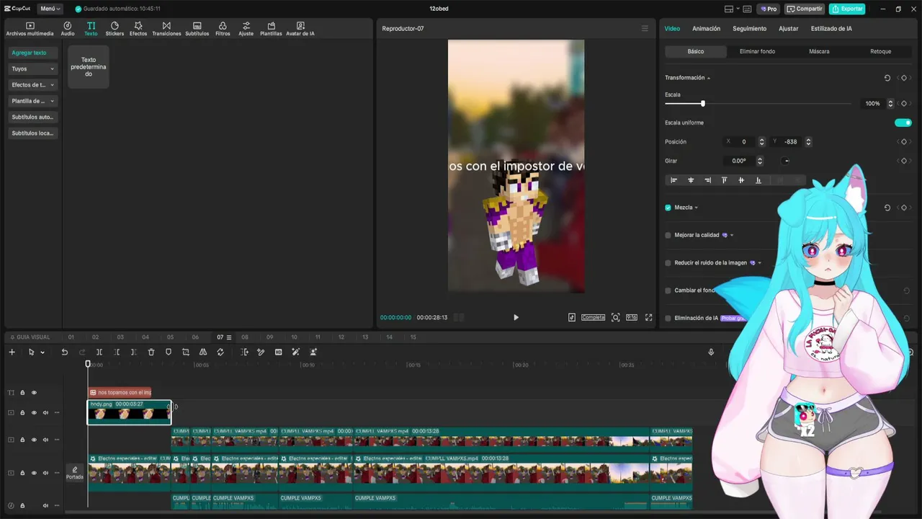Switch to the Seguimiento tab
The width and height of the screenshot is (922, 519).
(x=749, y=29)
